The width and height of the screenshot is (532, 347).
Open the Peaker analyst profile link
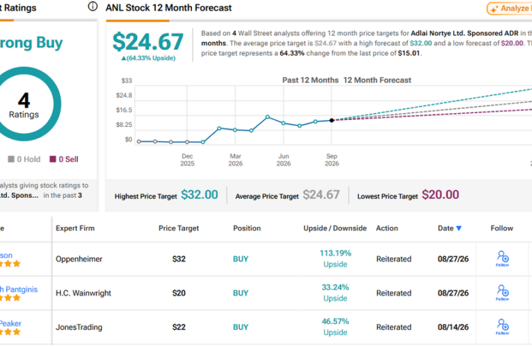pos(10,323)
